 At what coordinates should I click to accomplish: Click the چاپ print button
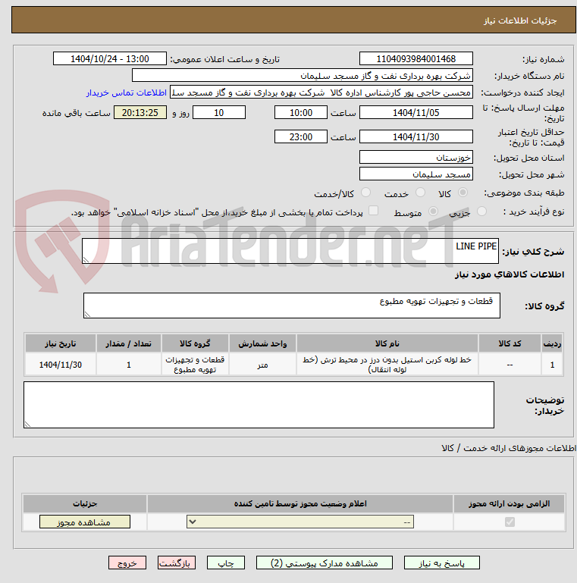[226, 563]
